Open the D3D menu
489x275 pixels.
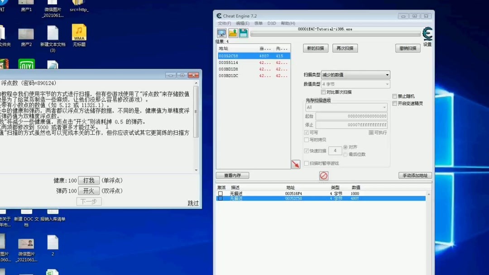click(x=271, y=23)
